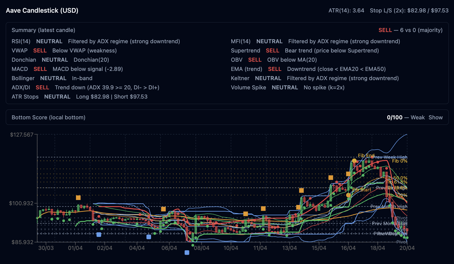Click the Bottom Score (local bottom) heading

point(49,117)
